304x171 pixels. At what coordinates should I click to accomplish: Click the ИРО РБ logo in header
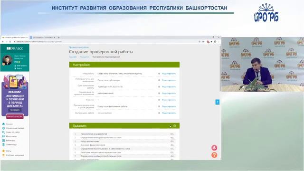(266, 13)
